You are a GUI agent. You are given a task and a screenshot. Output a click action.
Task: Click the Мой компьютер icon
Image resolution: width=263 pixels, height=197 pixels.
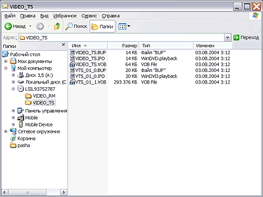tap(13, 68)
